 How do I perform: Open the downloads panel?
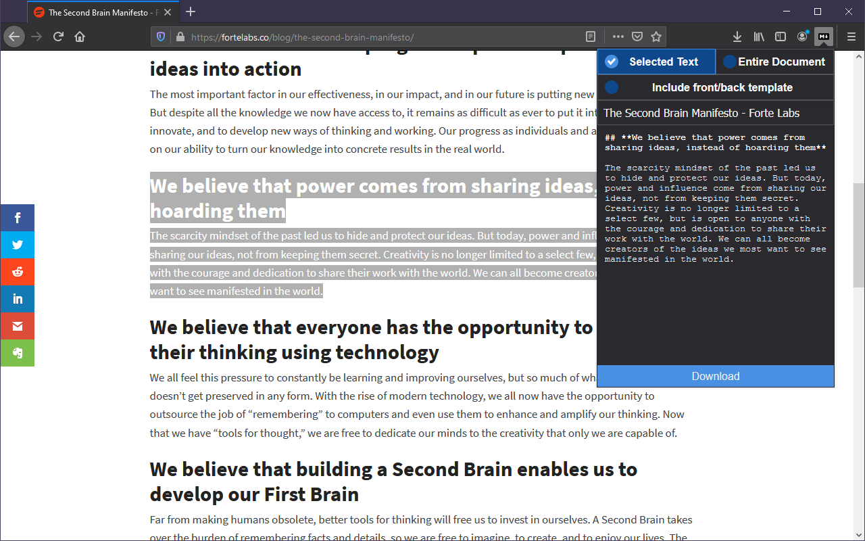[737, 37]
